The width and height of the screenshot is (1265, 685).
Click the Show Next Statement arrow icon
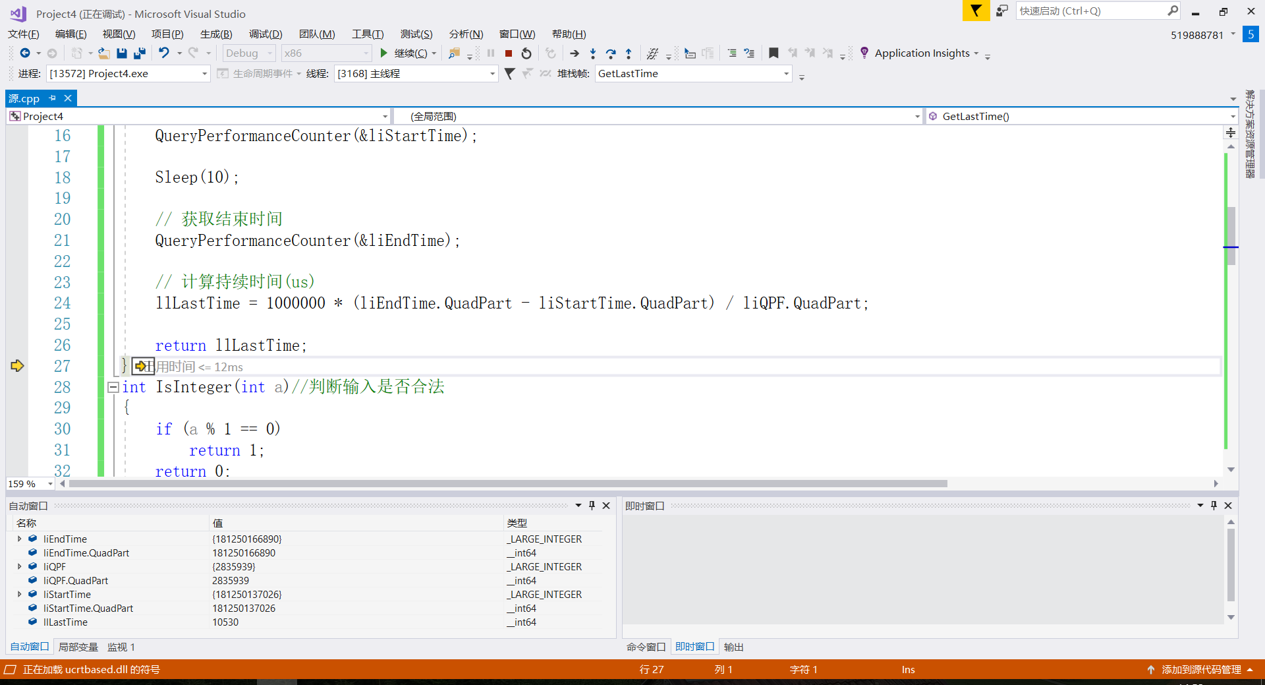(575, 53)
